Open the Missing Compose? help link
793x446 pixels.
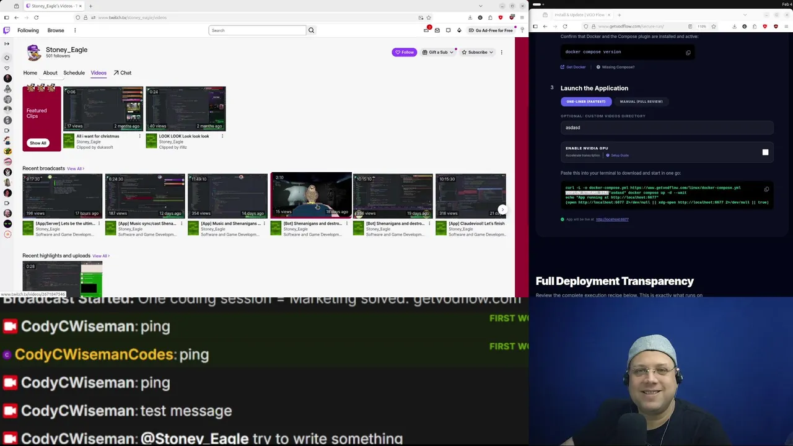pyautogui.click(x=615, y=67)
